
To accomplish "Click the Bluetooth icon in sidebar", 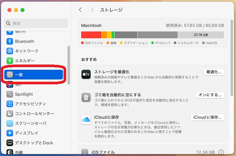I will coord(10,41).
